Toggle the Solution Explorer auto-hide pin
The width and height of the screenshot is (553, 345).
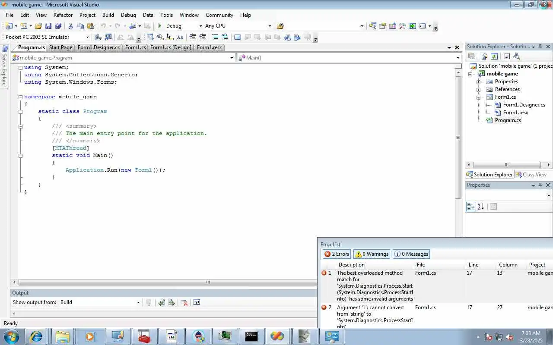540,47
